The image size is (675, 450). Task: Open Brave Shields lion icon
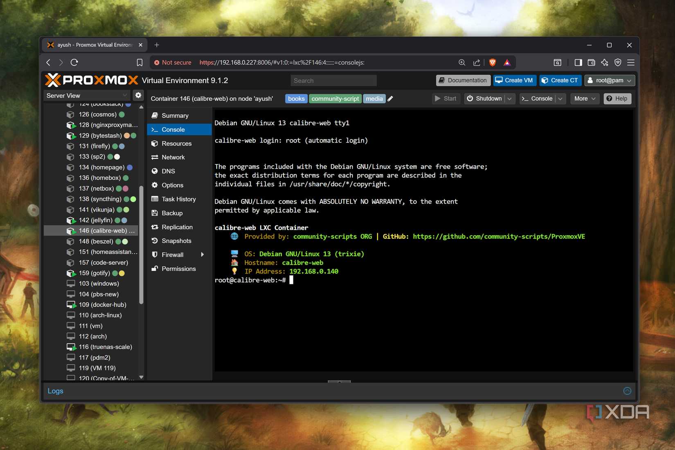[x=493, y=63]
